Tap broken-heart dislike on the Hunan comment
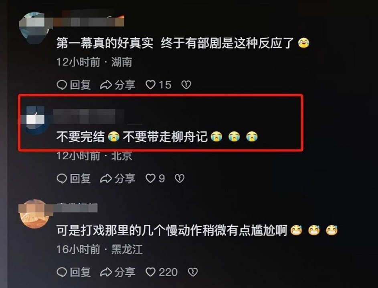The image size is (378, 288). coord(186,85)
